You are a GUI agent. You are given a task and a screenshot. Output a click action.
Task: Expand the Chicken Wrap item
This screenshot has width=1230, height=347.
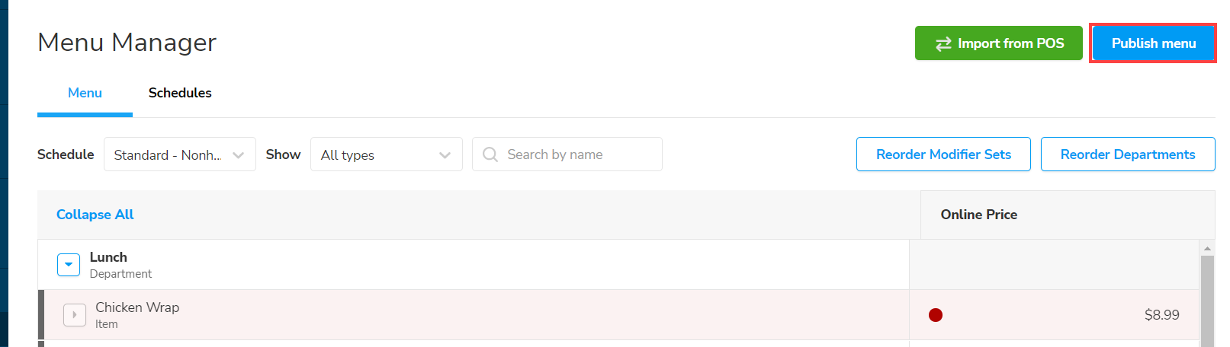75,314
